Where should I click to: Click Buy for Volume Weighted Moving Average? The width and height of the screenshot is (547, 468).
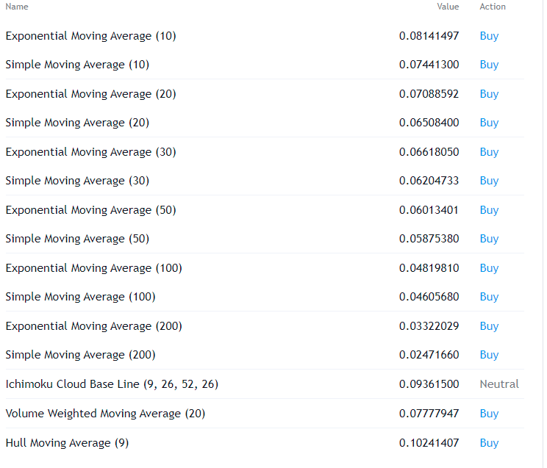click(x=489, y=414)
